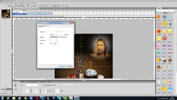This screenshot has width=177, height=100.
Task: Pick the teal circles.gls resource
Action: tap(165, 17)
